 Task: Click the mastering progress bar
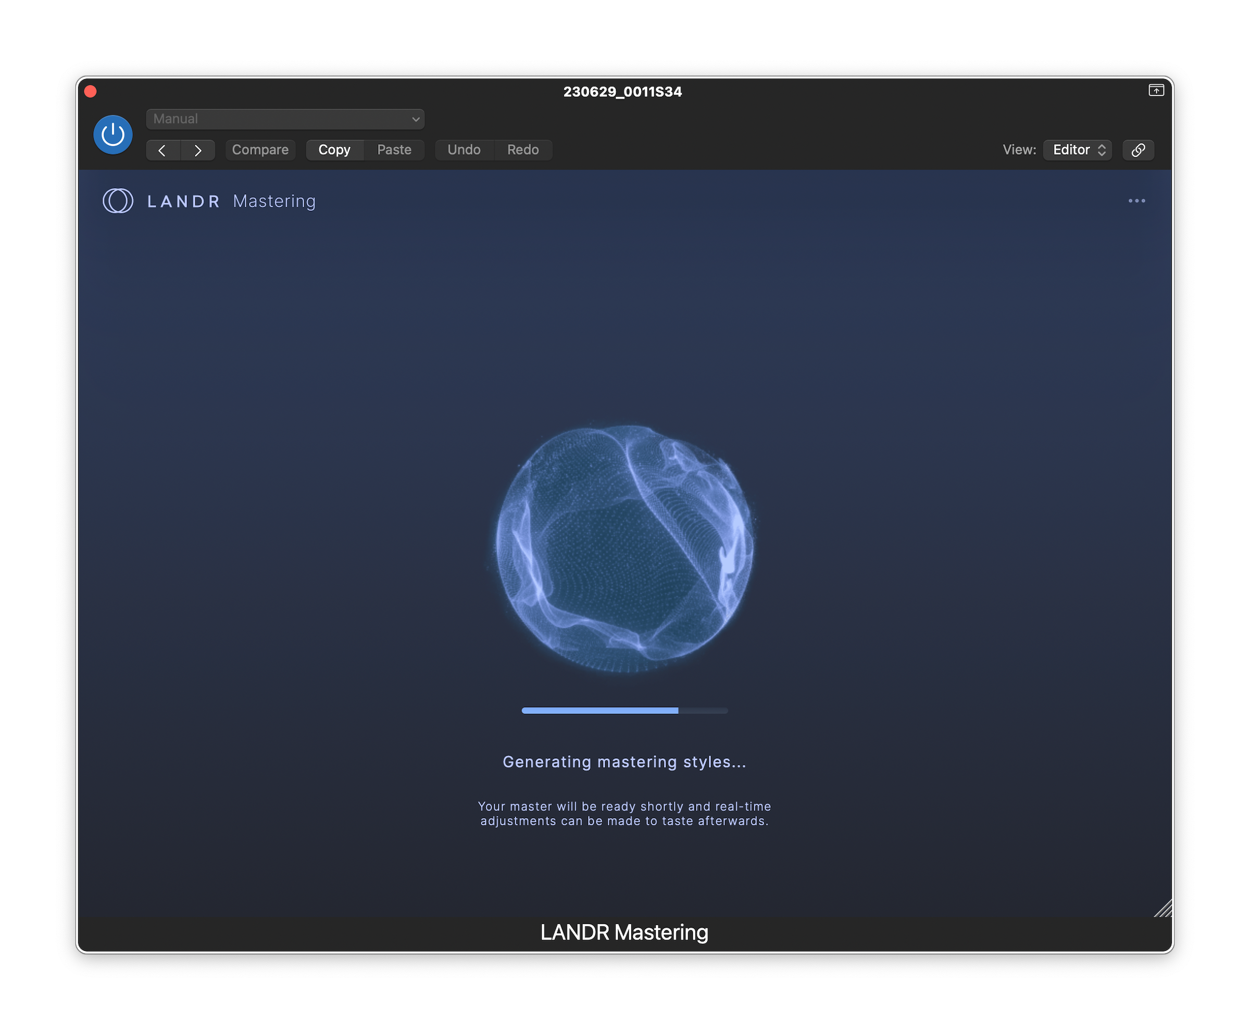pyautogui.click(x=624, y=710)
